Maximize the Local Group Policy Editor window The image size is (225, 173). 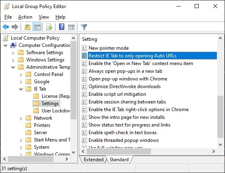coord(197,6)
